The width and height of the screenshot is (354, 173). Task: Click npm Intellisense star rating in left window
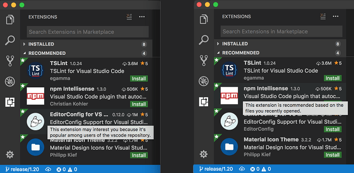coord(144,89)
